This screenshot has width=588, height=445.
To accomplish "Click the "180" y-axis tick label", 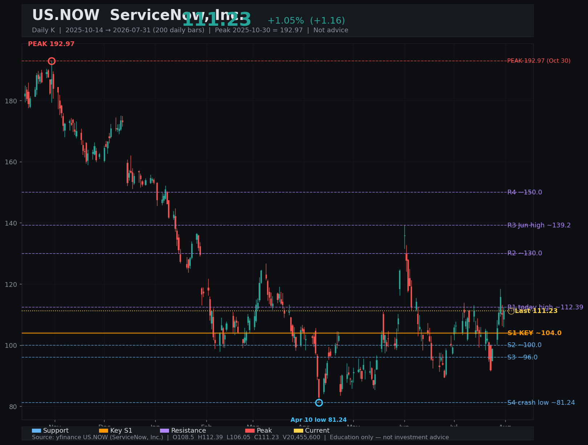I will pyautogui.click(x=11, y=101).
